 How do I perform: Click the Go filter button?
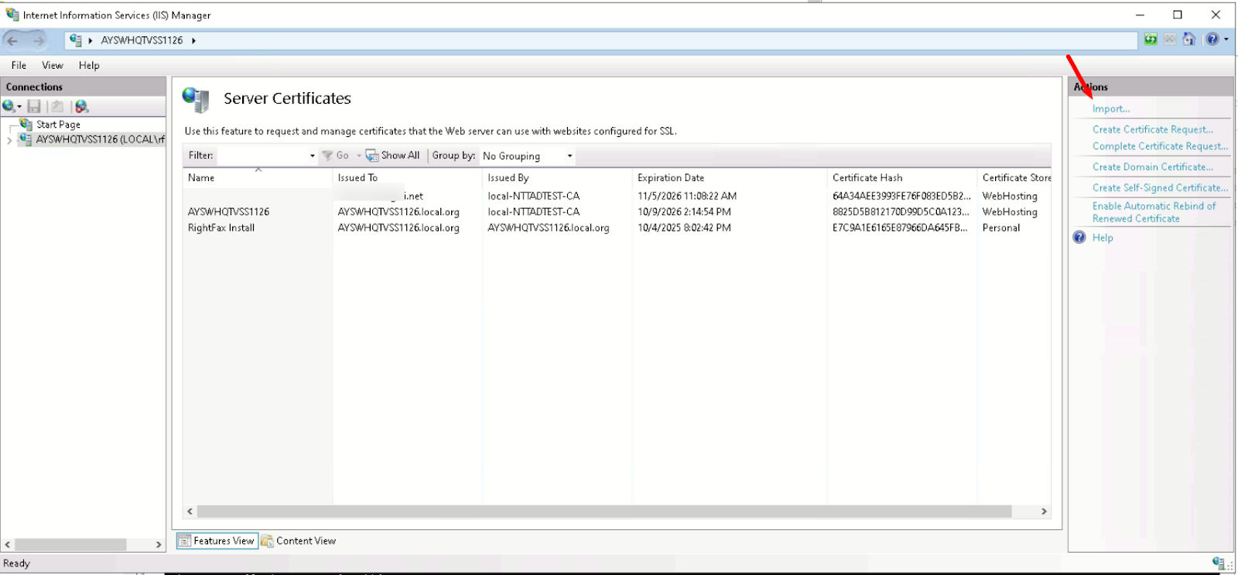pos(336,156)
